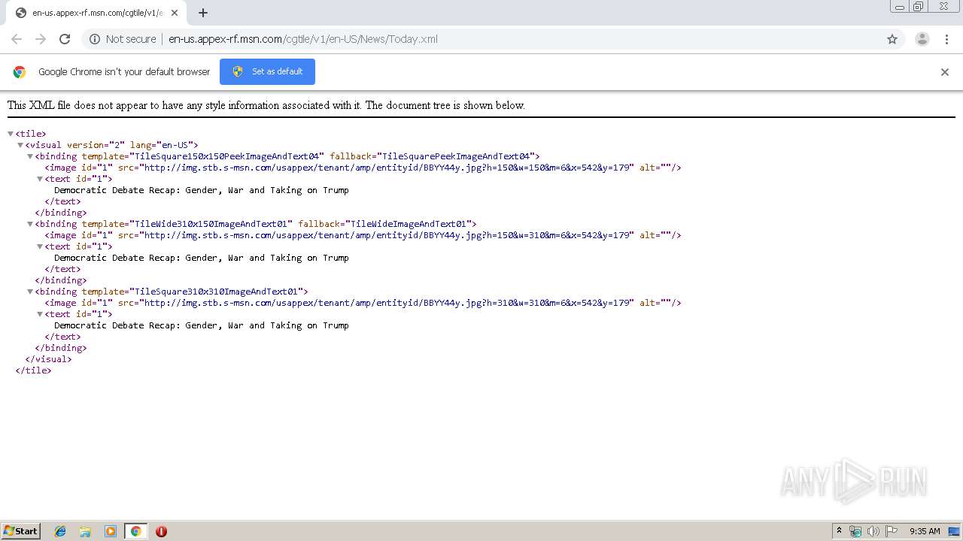The width and height of the screenshot is (963, 541).
Task: Click the address bar URL
Action: (303, 39)
